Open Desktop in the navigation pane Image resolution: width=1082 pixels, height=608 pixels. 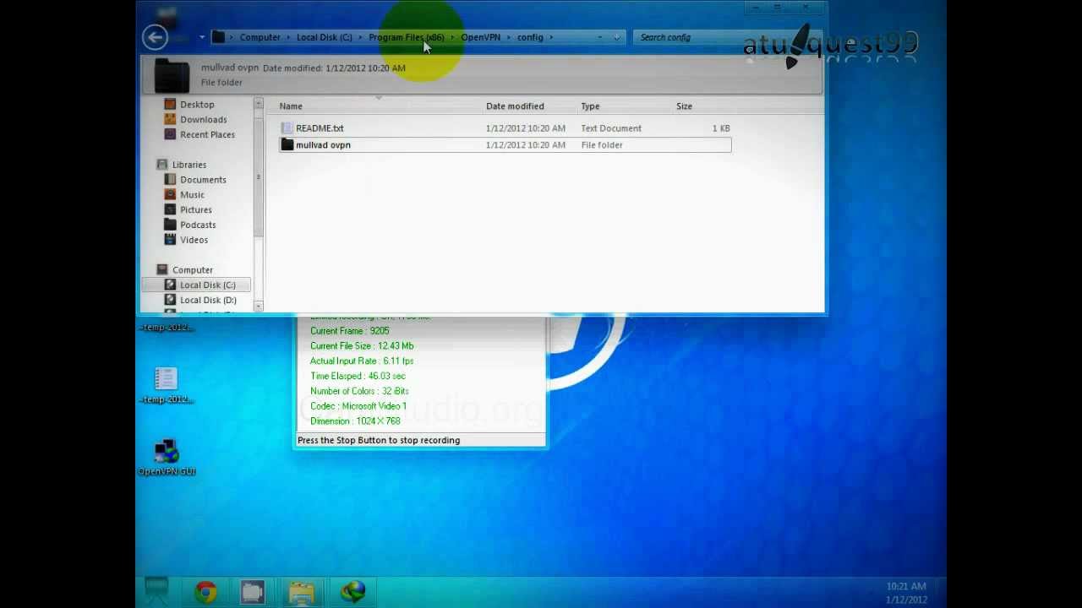tap(197, 105)
